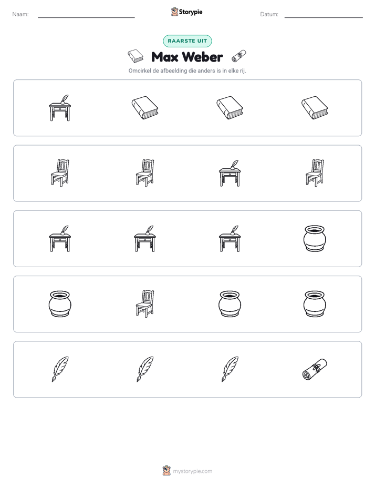The height and width of the screenshot is (486, 375).
Task: Click the Naam input line
Action: pos(86,15)
